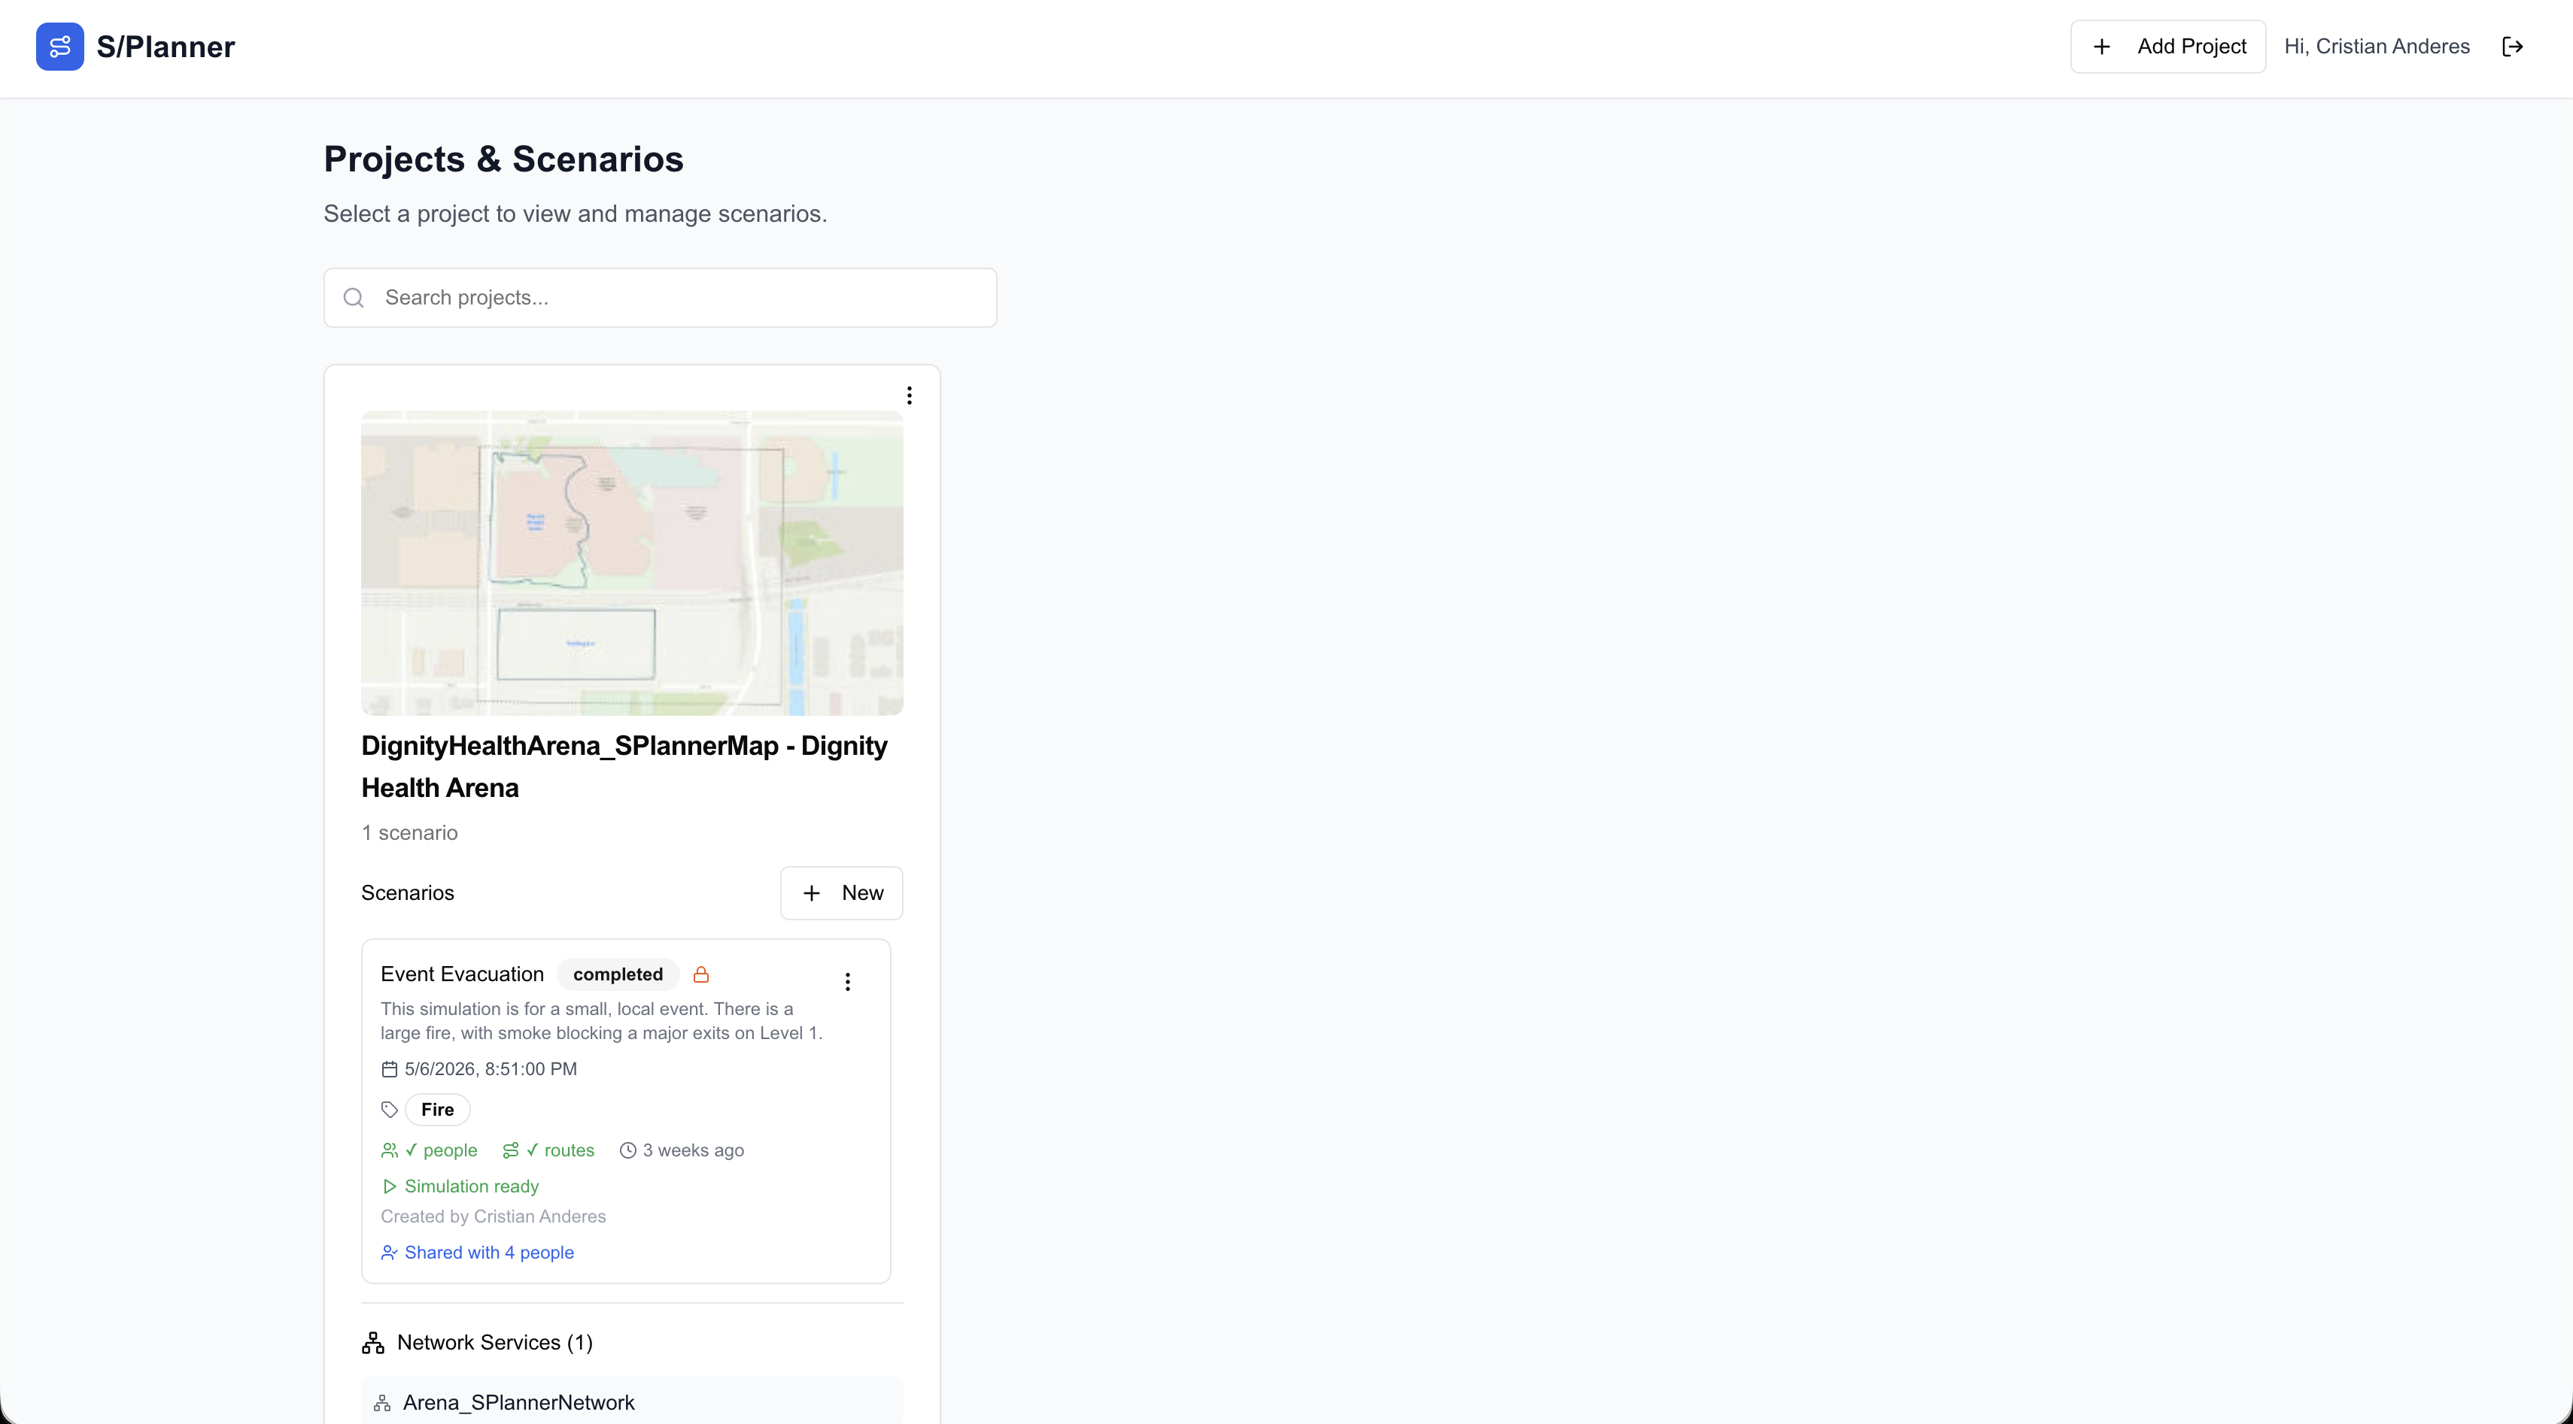
Task: Click the Scenarios section label
Action: pyautogui.click(x=408, y=893)
